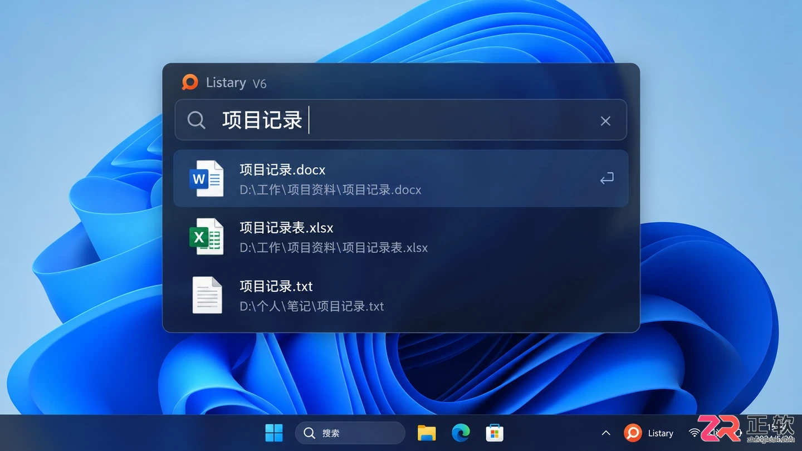Screen dimensions: 802x451
Task: Open Microsoft Store from the taskbar
Action: click(x=495, y=433)
